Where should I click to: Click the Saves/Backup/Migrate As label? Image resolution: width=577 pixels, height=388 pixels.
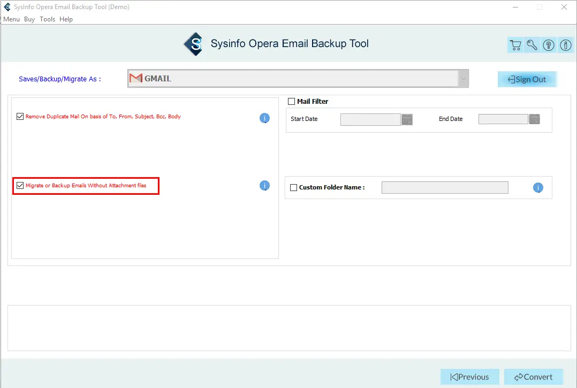[x=59, y=79]
